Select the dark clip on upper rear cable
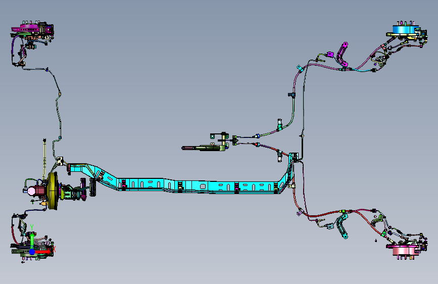Viewport: 438px width, 284px height. 291,95
